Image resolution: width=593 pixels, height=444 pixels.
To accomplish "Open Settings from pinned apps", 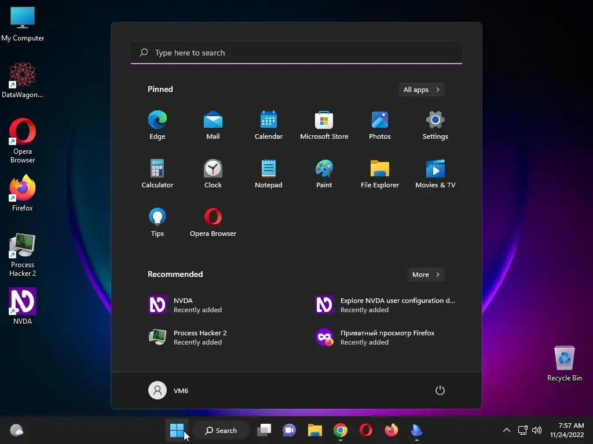I will point(435,125).
